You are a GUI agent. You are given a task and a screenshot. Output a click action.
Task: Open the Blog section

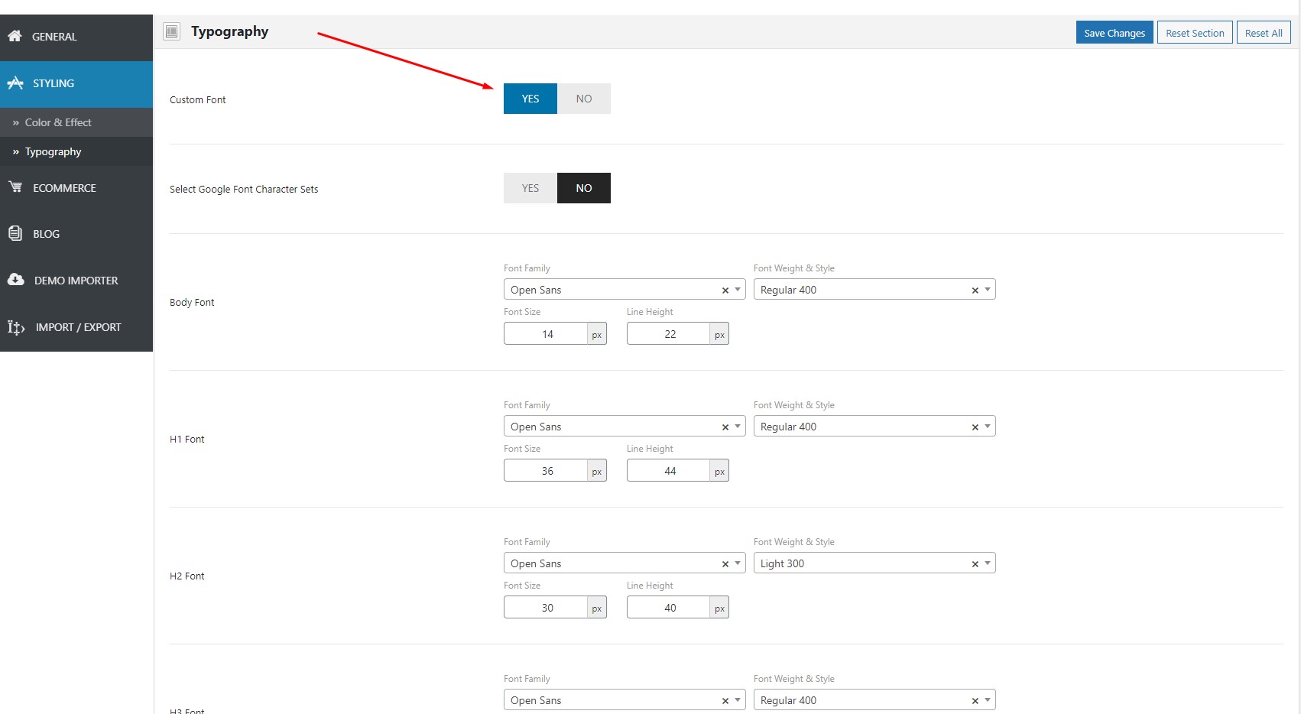coord(76,234)
